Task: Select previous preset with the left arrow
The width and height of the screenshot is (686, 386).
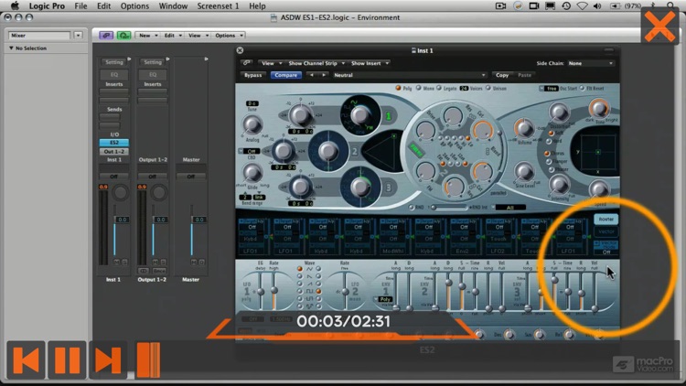Action: 312,75
